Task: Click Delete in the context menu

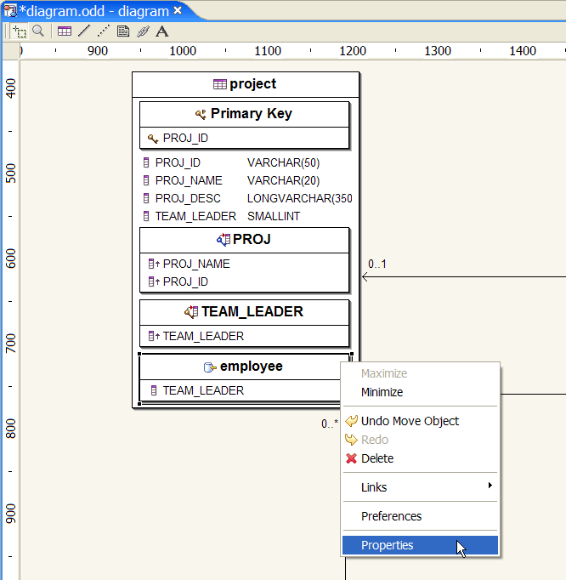Action: (x=377, y=458)
